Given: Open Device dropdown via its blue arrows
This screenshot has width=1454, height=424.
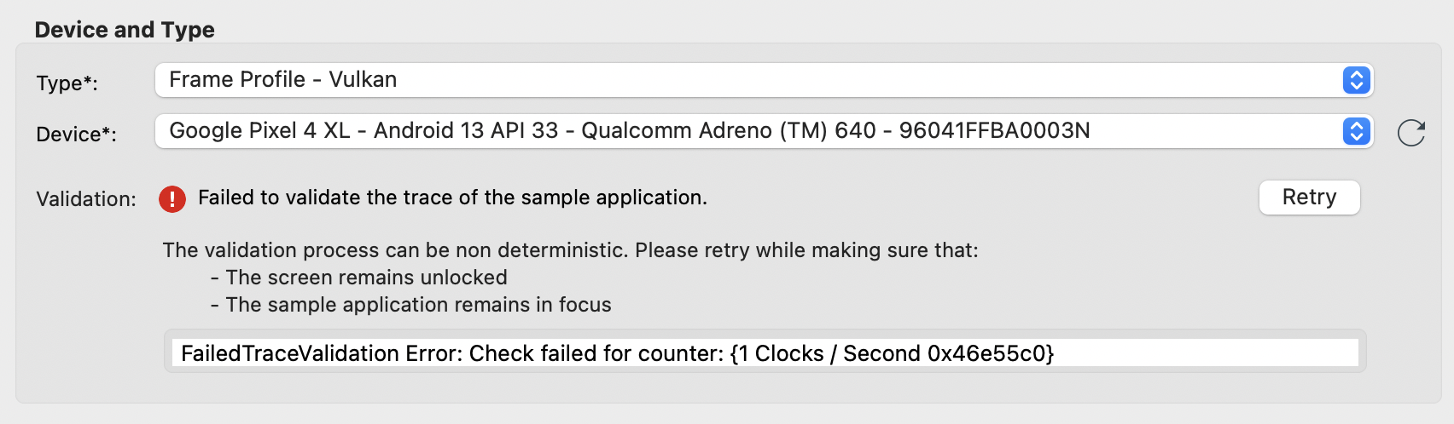Looking at the screenshot, I should coord(1356,131).
